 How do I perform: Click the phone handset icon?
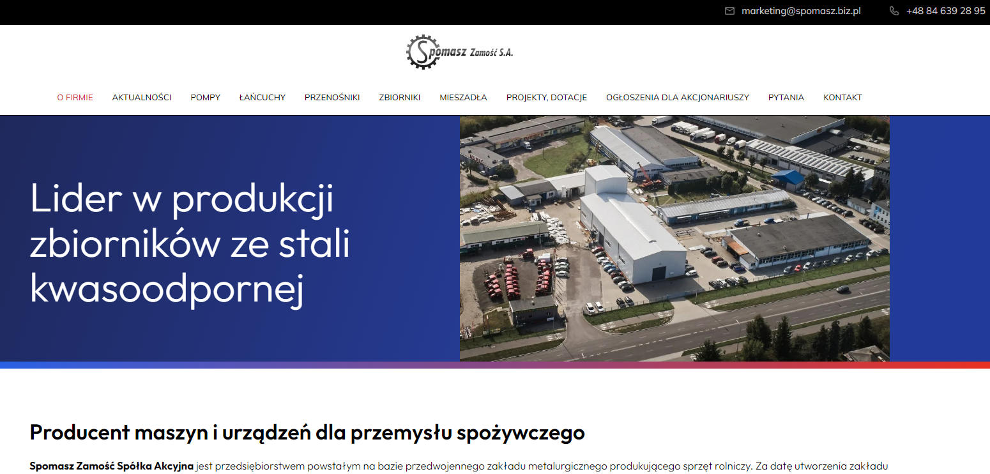coord(894,11)
